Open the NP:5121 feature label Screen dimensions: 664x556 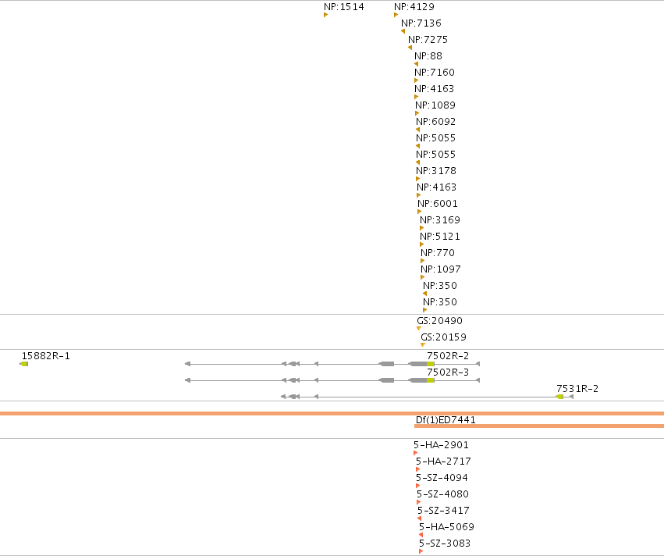[440, 237]
